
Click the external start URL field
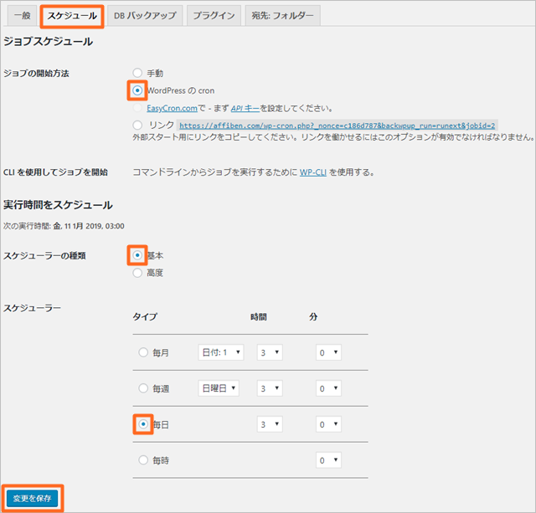click(x=337, y=125)
